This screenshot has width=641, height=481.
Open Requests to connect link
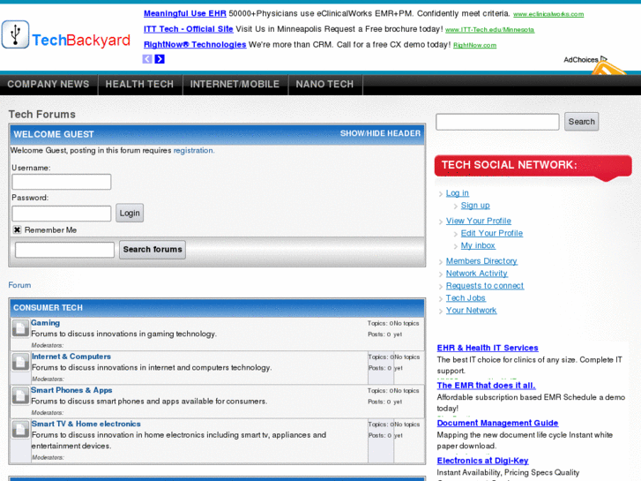(484, 285)
